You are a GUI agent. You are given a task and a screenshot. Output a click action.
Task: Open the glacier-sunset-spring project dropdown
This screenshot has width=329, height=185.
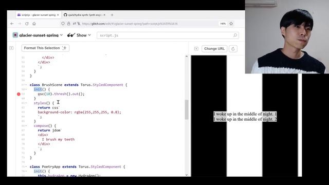pos(61,35)
